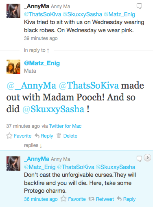Click @ThatsSoKiva mention in top tweet
The width and height of the screenshot is (153, 207).
tap(43, 14)
